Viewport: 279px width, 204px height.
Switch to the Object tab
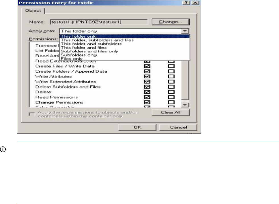tap(34, 11)
